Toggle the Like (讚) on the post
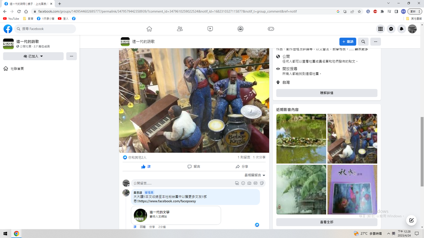424x238 pixels. point(146,167)
